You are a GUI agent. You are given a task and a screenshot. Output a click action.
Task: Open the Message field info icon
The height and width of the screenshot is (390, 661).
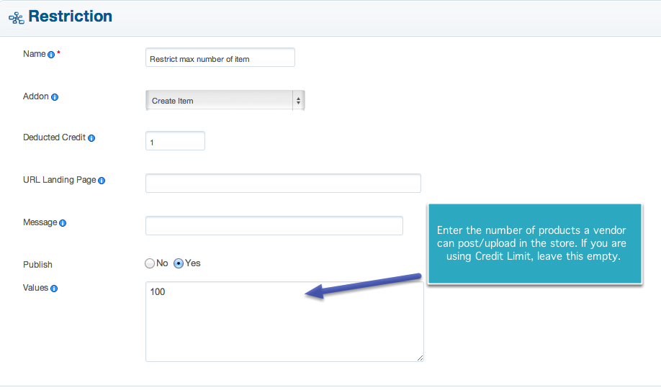63,223
